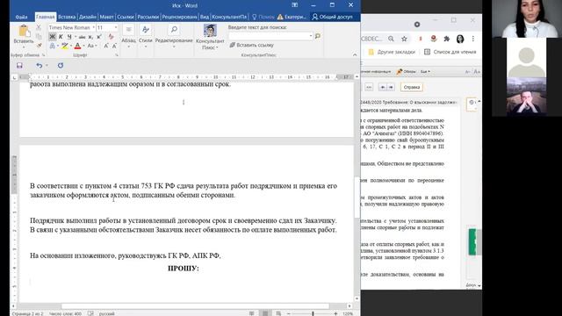Click ruler tab selector at left corner

tap(14, 77)
